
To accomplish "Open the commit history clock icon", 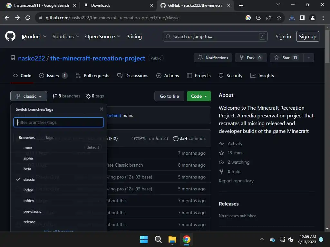I will [176, 138].
